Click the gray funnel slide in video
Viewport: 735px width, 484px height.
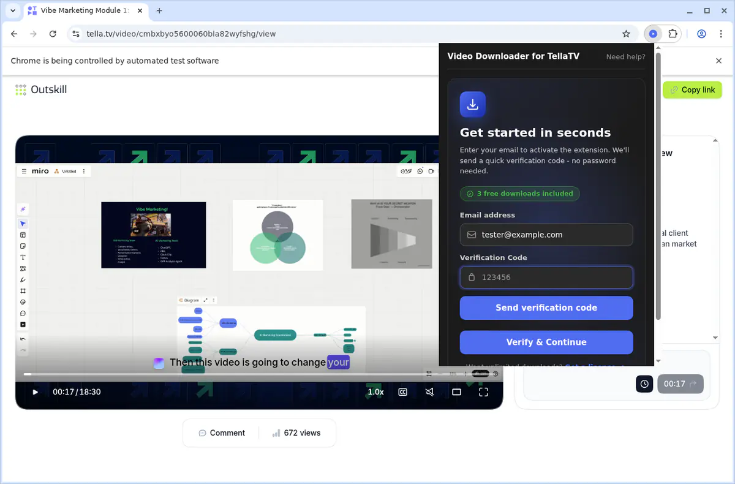pos(393,234)
